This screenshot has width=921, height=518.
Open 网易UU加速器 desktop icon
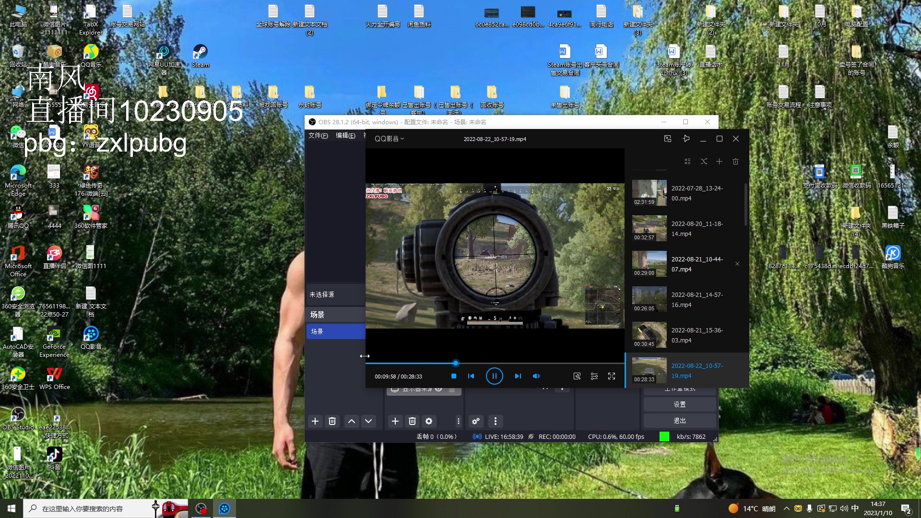[x=164, y=59]
